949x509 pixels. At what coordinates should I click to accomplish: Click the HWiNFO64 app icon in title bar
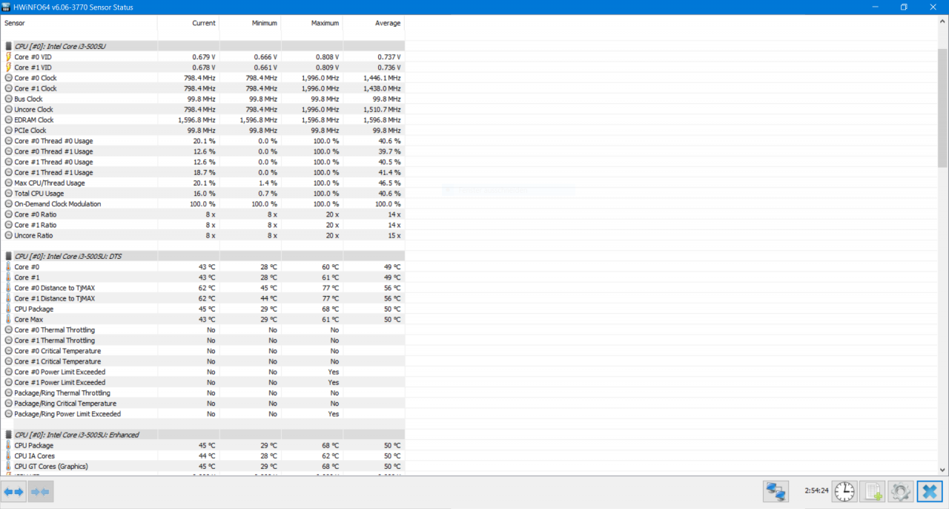tap(7, 7)
